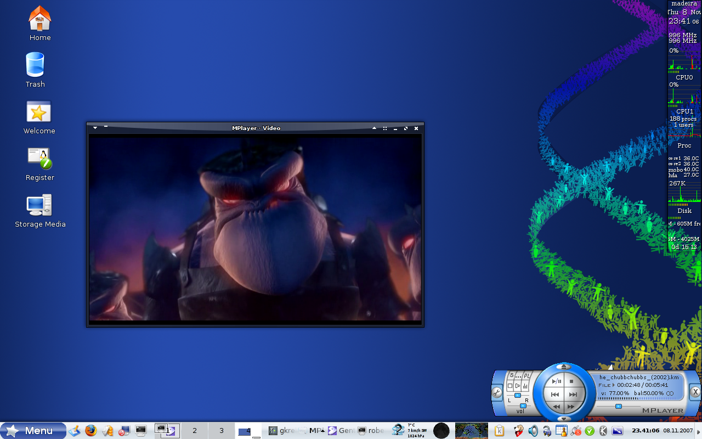
Task: Switch to virtual desktop 1
Action: click(167, 431)
